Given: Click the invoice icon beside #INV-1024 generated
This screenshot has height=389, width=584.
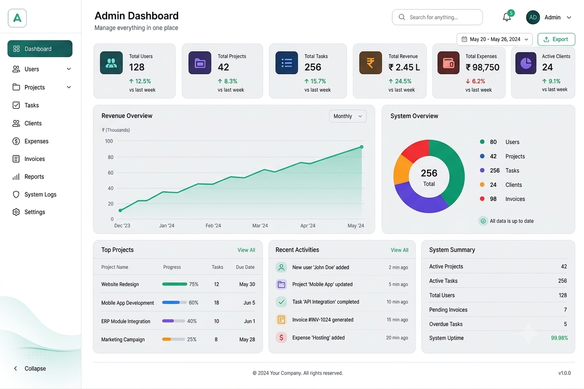Looking at the screenshot, I should coord(281,319).
